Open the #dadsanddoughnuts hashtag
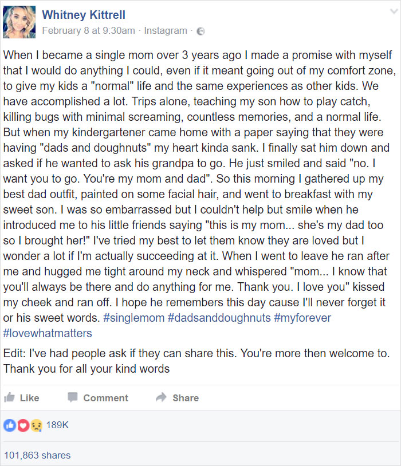This screenshot has height=466, width=401. [219, 318]
